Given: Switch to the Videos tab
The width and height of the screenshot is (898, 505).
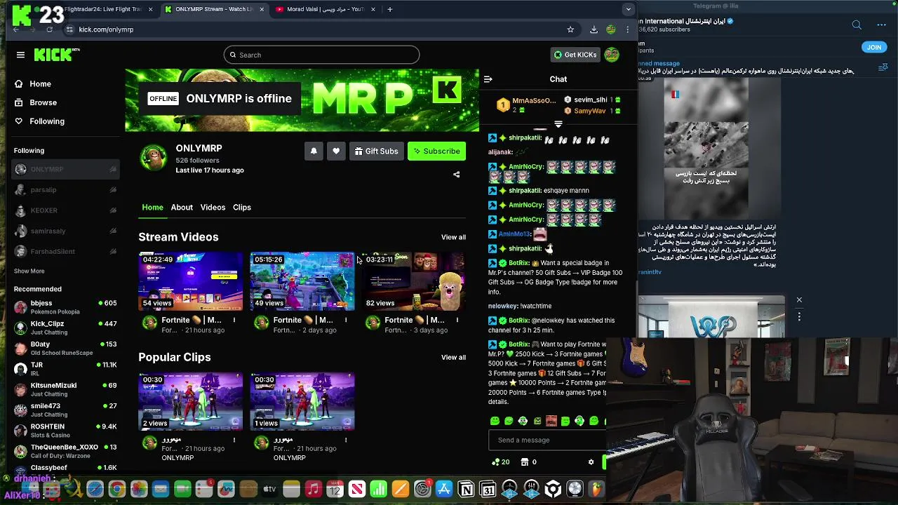Looking at the screenshot, I should 213,207.
